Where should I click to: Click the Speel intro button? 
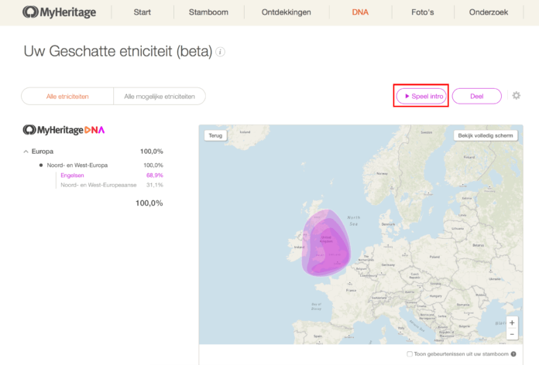(x=421, y=96)
